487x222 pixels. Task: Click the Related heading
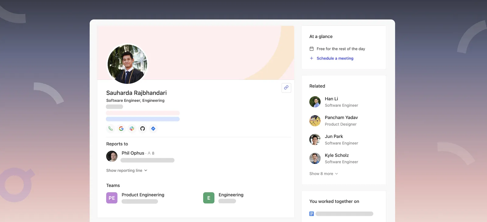point(317,86)
